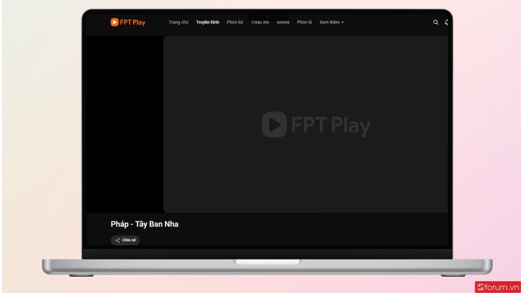Click the share icon inside the Chia sẻ button
This screenshot has height=293, width=521.
click(117, 240)
